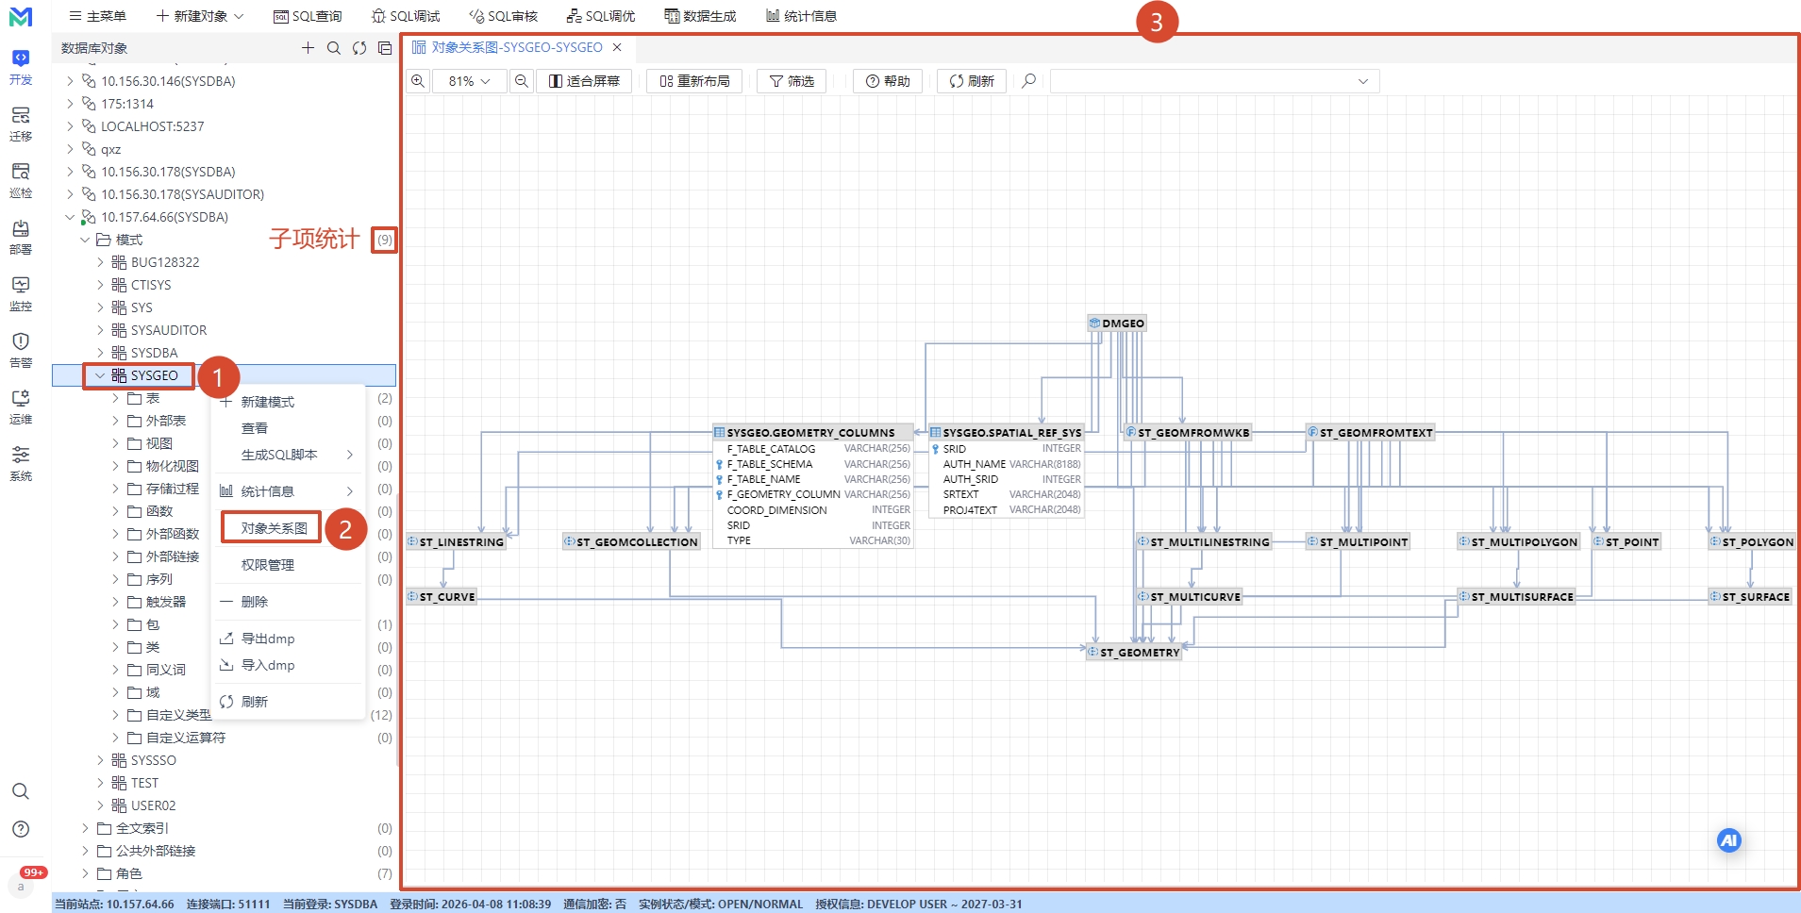The height and width of the screenshot is (913, 1801).
Task: Open 数据生成 from the top toolbar
Action: pyautogui.click(x=700, y=16)
